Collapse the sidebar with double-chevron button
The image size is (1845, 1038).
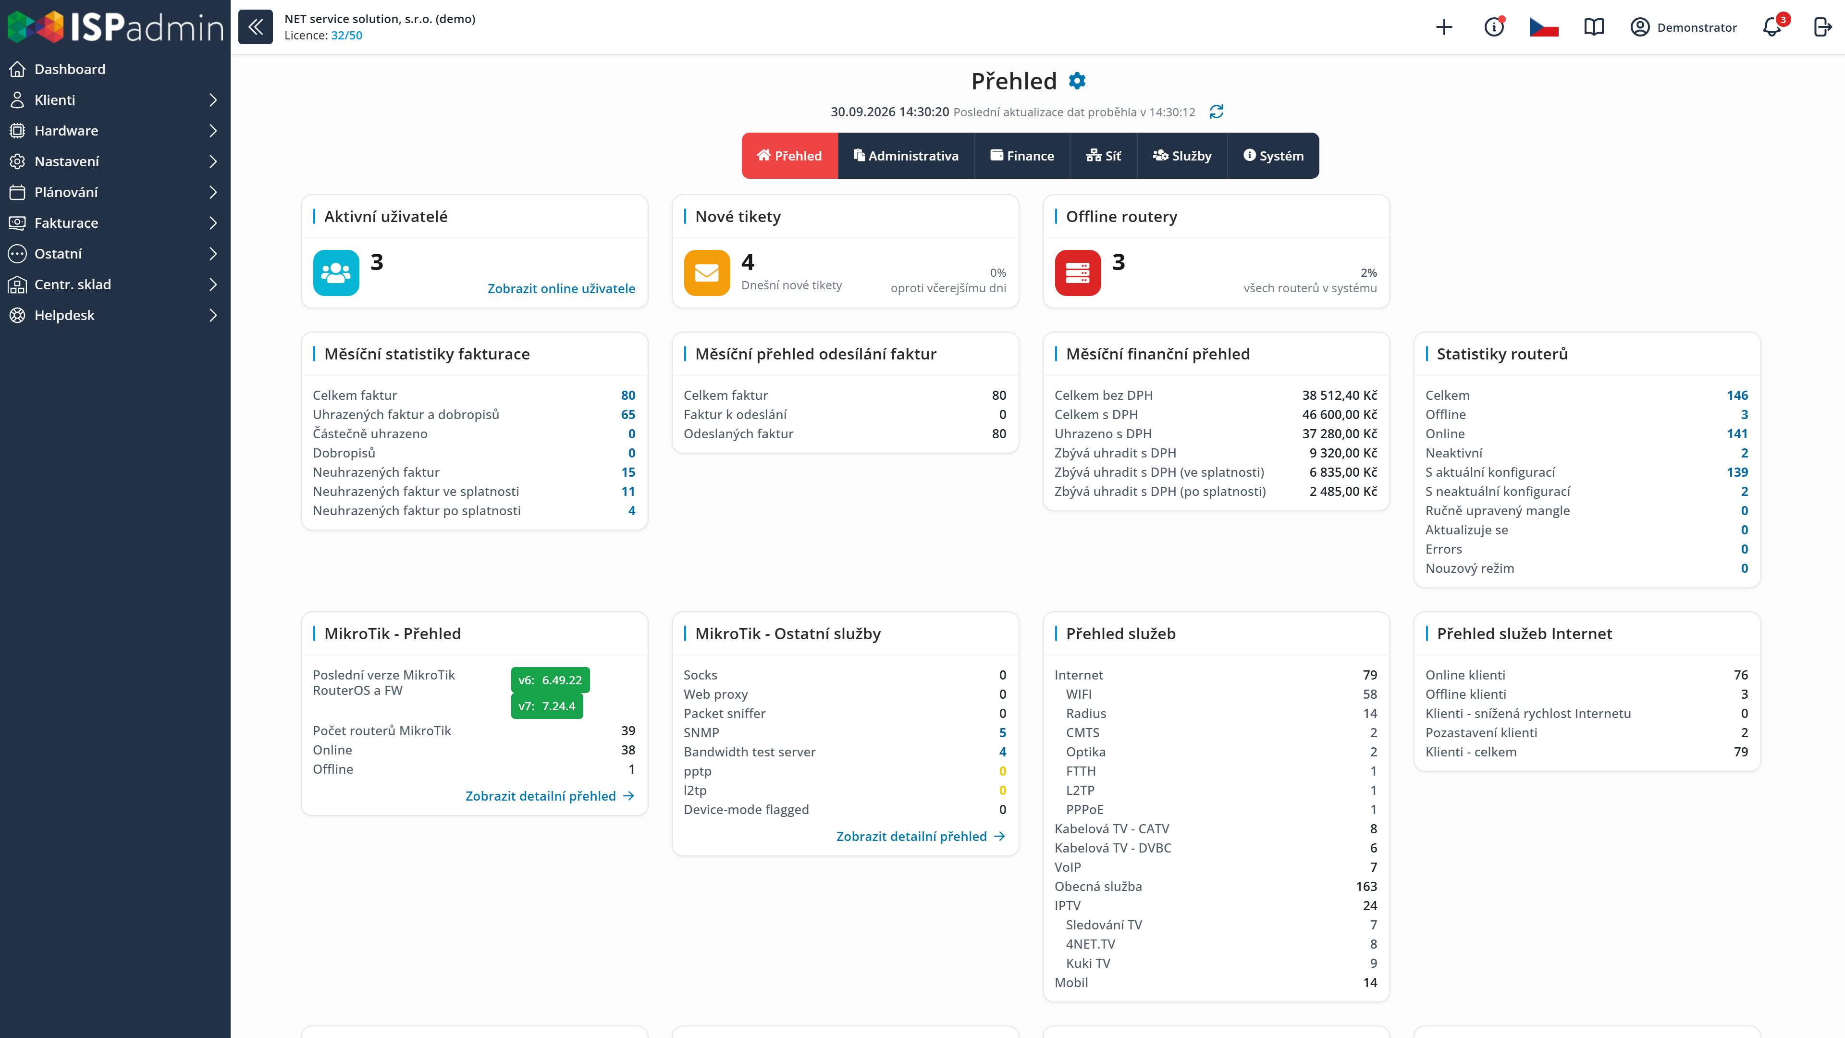pyautogui.click(x=255, y=27)
